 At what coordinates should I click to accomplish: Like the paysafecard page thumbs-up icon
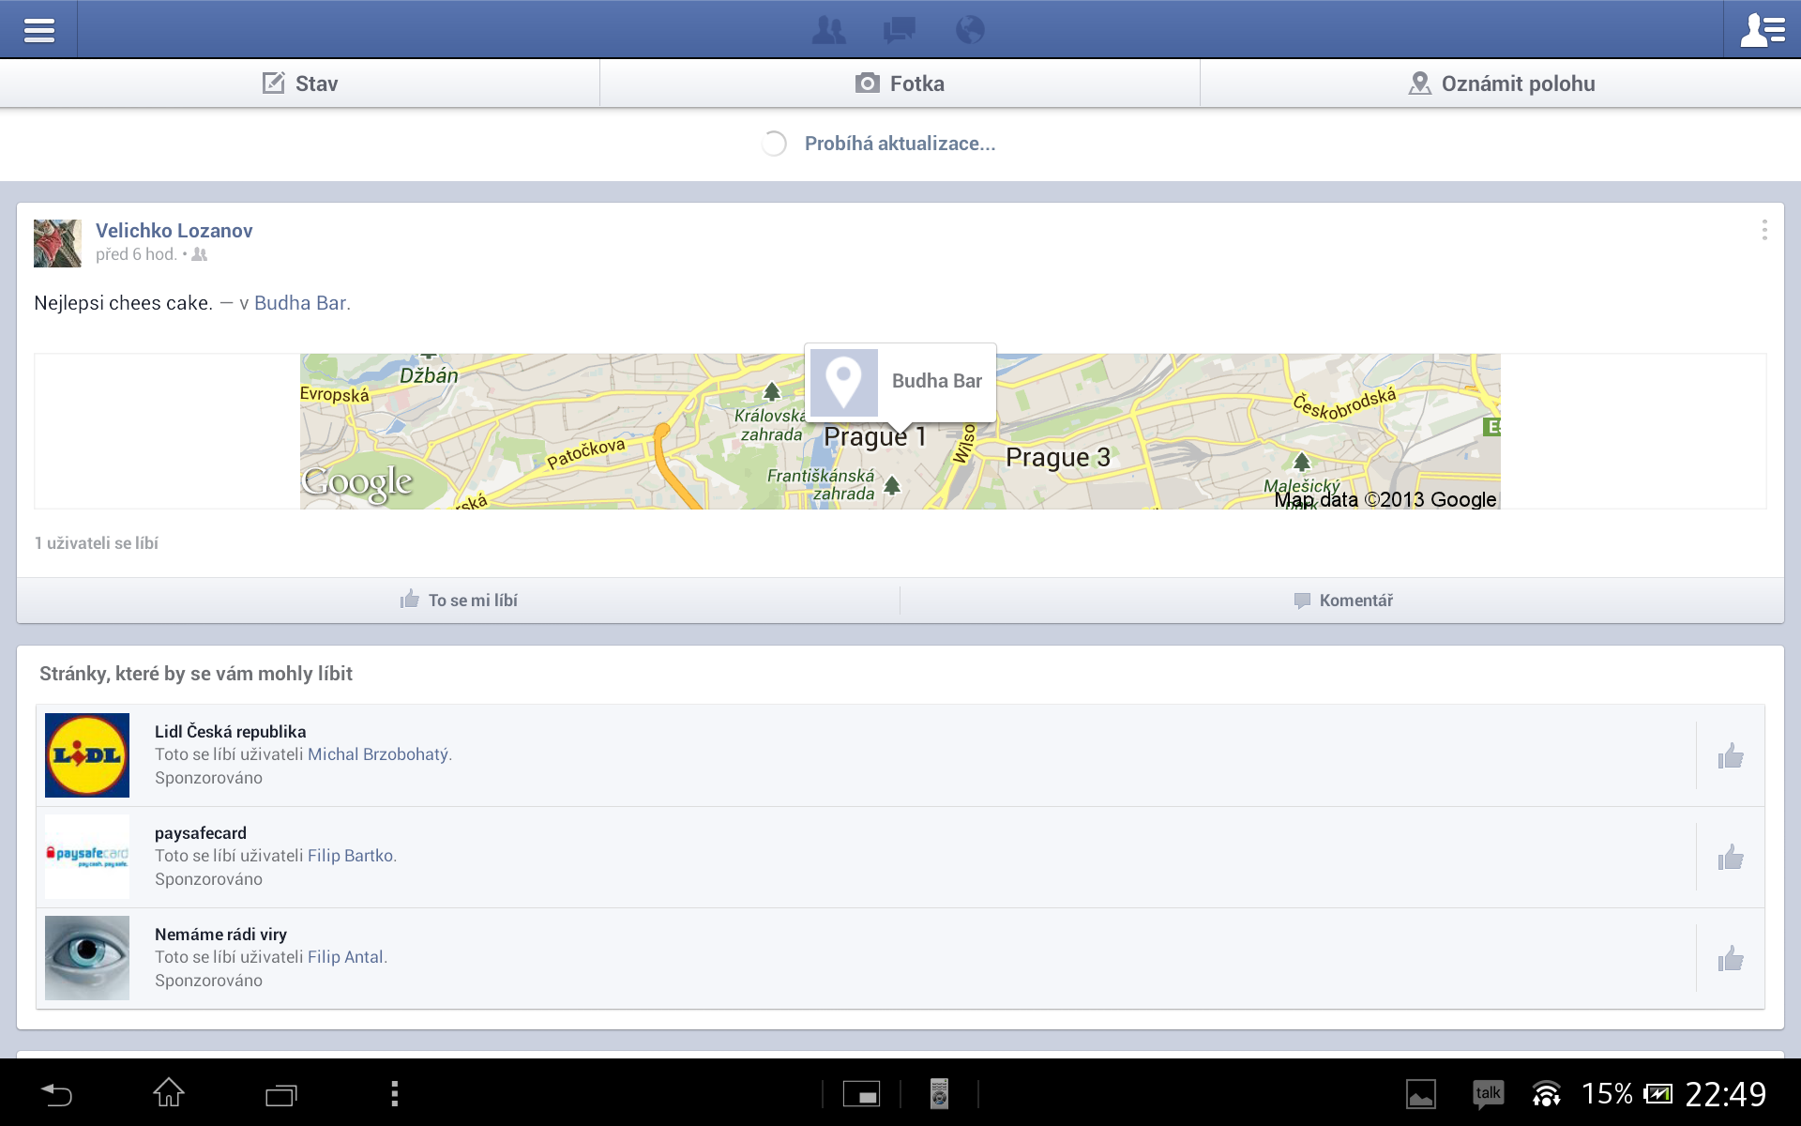pyautogui.click(x=1731, y=857)
